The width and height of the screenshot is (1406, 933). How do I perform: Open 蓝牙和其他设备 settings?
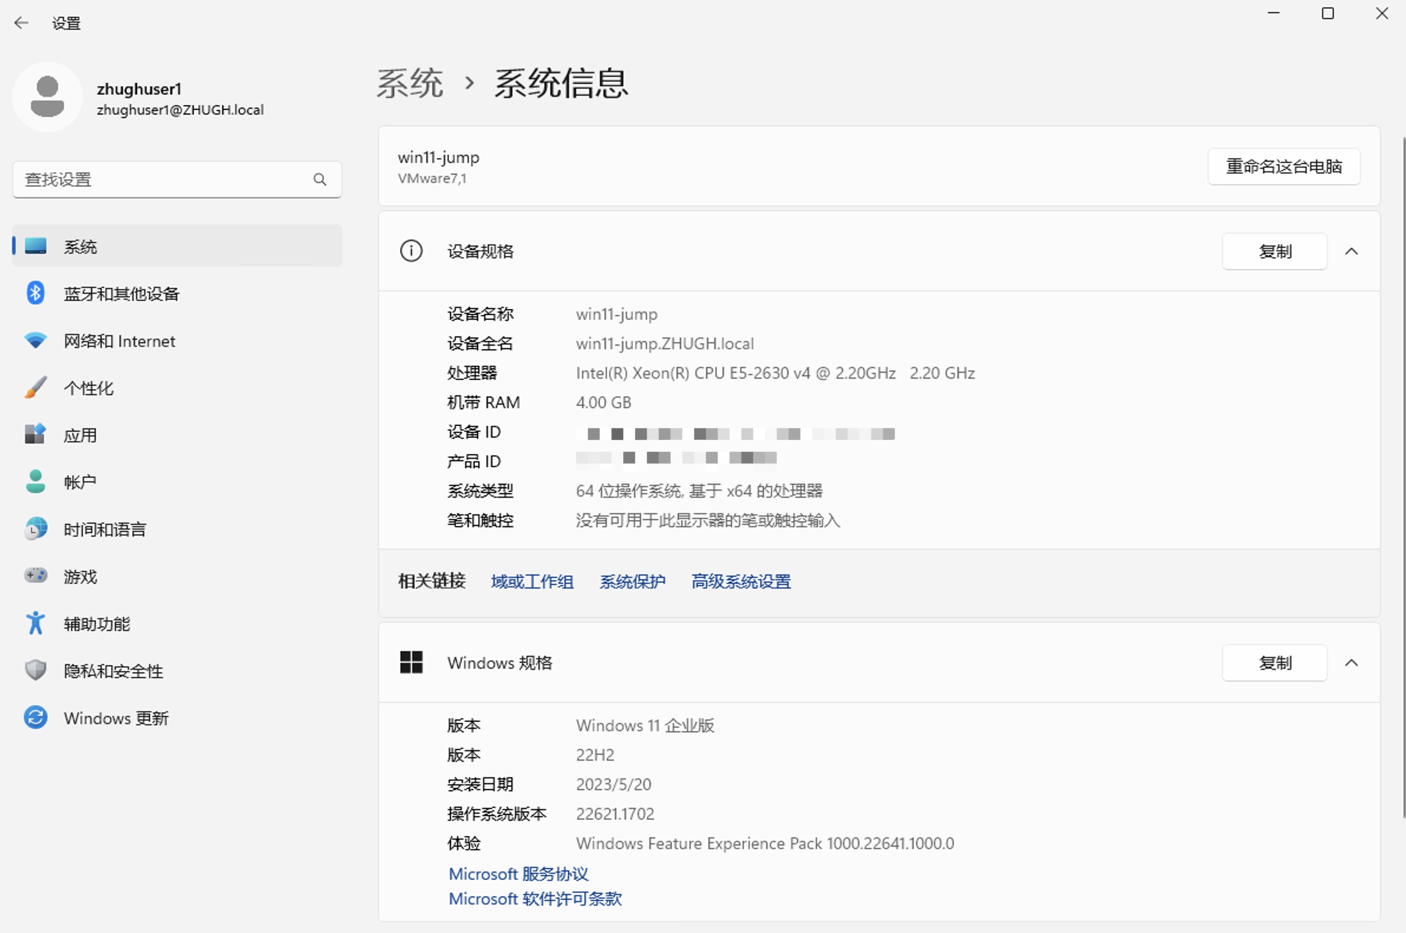coord(178,293)
